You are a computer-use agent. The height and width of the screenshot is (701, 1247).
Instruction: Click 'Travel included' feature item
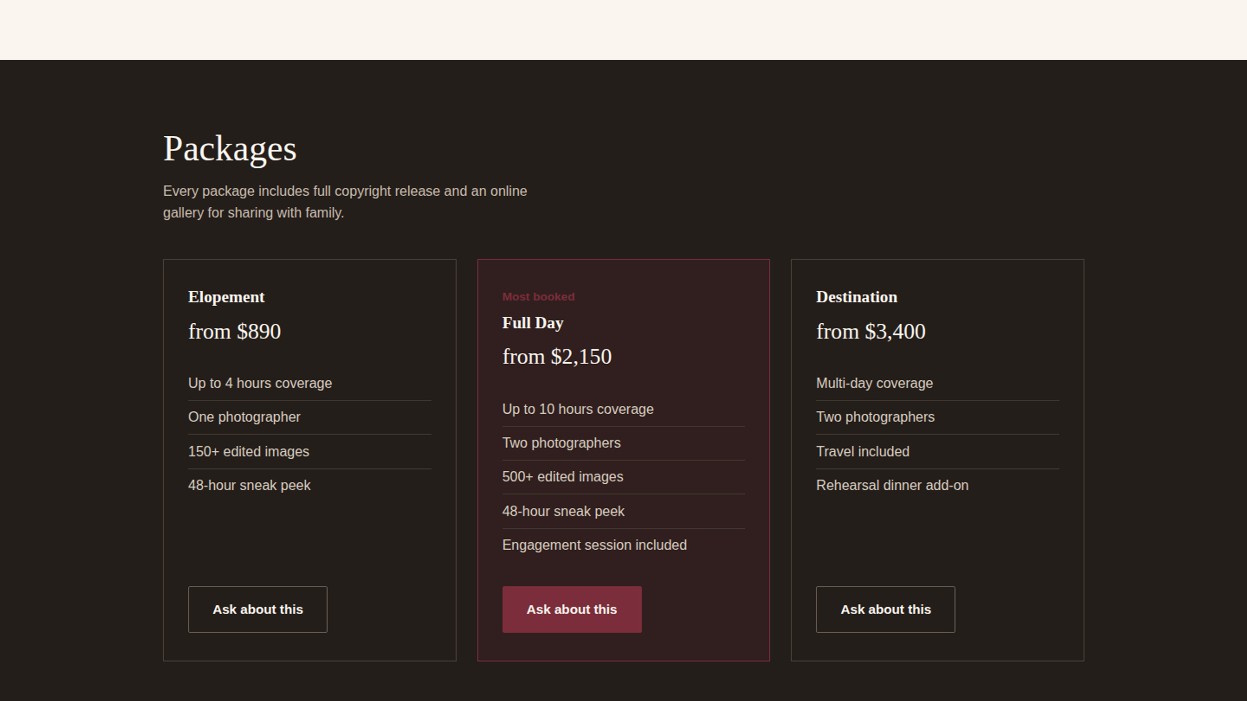tap(937, 451)
